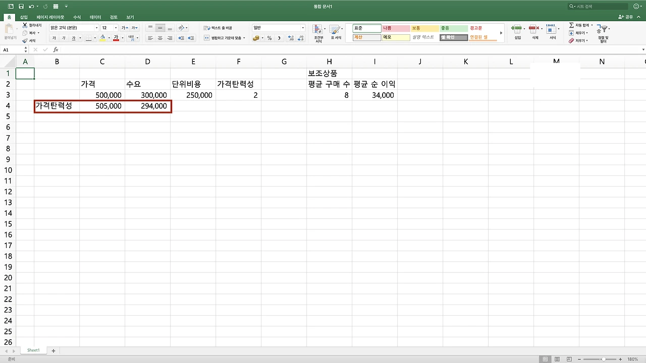Expand the cell styles gallery arrow

click(x=501, y=33)
